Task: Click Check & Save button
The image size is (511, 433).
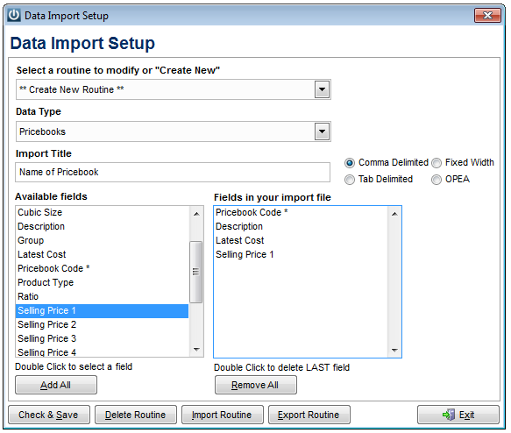Action: tap(49, 415)
